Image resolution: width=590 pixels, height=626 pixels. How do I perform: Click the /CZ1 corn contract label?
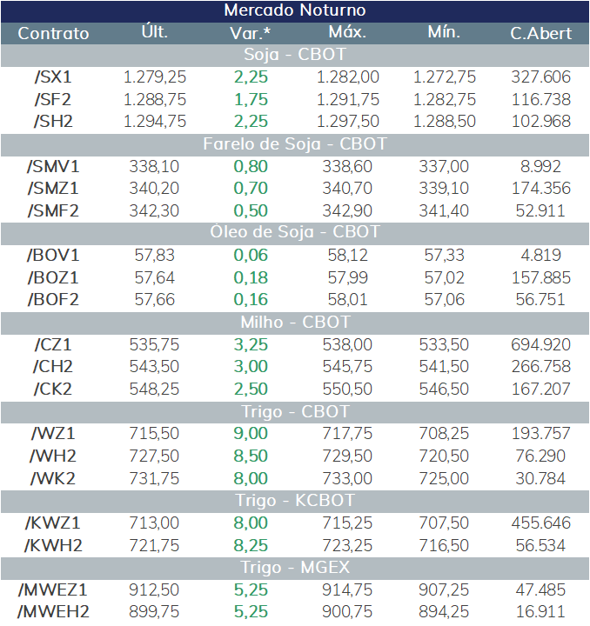click(x=53, y=345)
